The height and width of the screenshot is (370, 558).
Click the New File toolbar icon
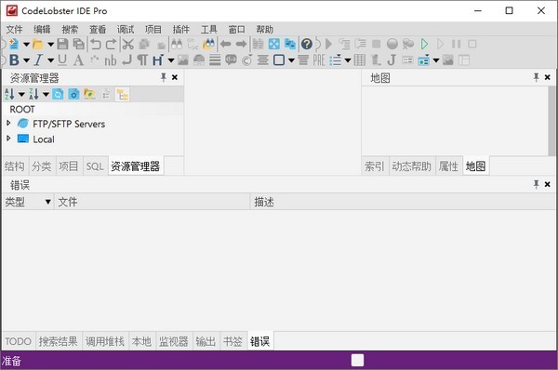14,44
